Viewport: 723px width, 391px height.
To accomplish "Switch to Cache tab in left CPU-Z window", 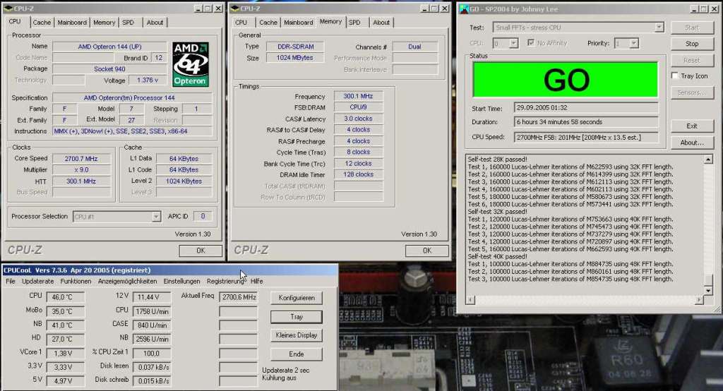I will point(42,22).
